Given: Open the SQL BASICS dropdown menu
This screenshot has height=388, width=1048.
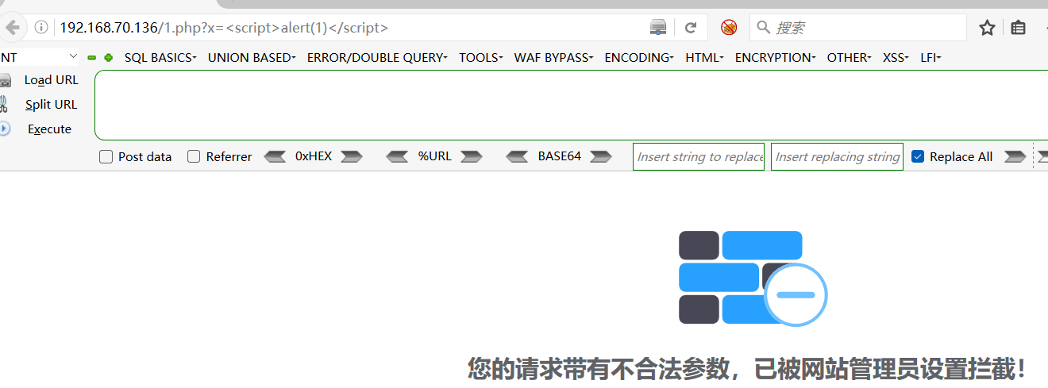Looking at the screenshot, I should [x=160, y=58].
